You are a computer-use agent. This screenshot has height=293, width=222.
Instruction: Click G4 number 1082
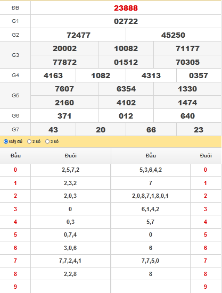click(101, 76)
